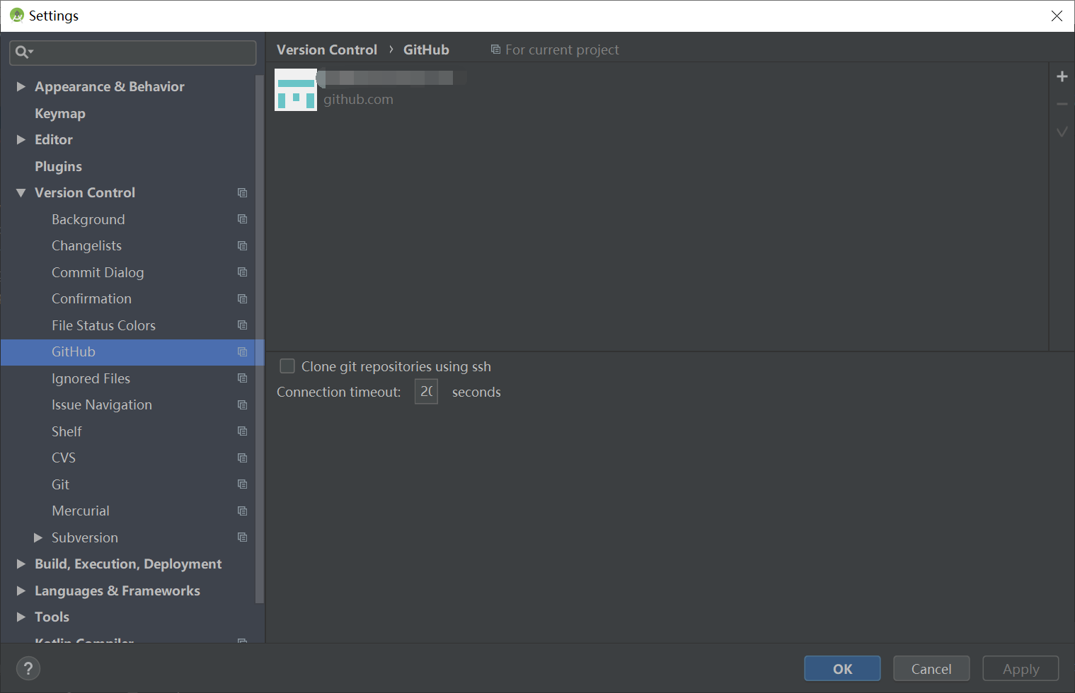The height and width of the screenshot is (693, 1075).
Task: Close the Settings dialog window
Action: pyautogui.click(x=1057, y=16)
